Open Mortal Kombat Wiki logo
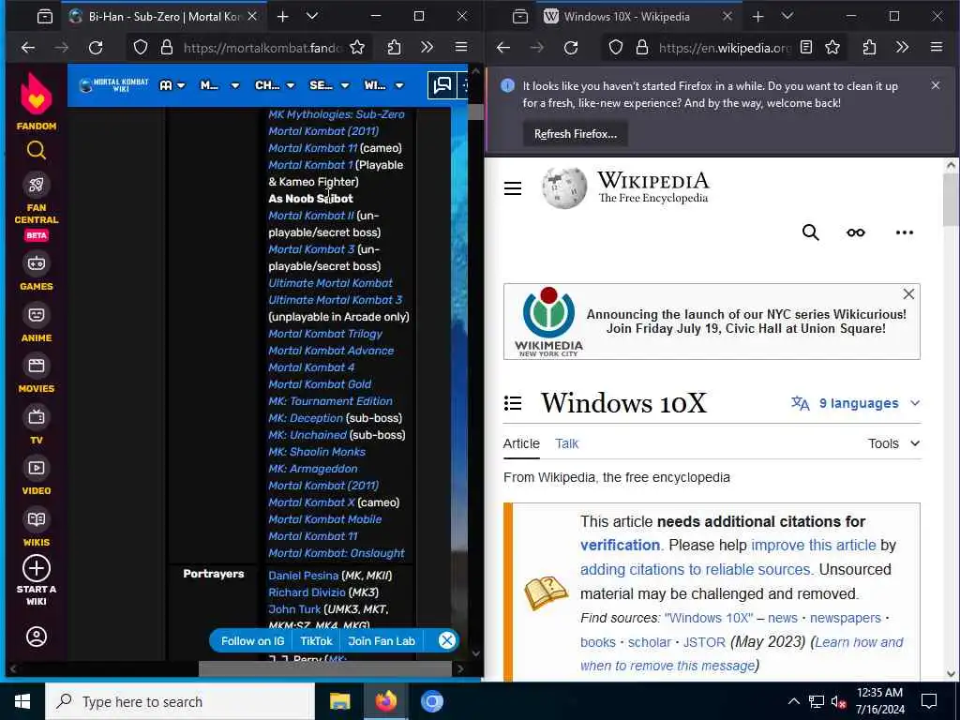The image size is (960, 720). click(113, 85)
